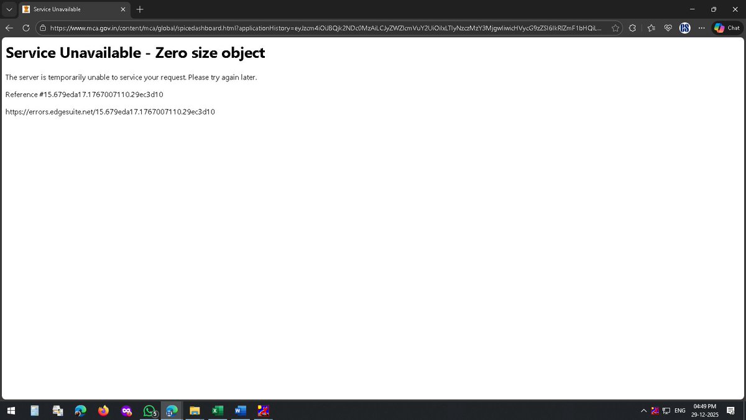The height and width of the screenshot is (420, 746).
Task: Switch the ENG input language
Action: (x=680, y=411)
